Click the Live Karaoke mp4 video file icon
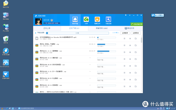 coord(37,38)
